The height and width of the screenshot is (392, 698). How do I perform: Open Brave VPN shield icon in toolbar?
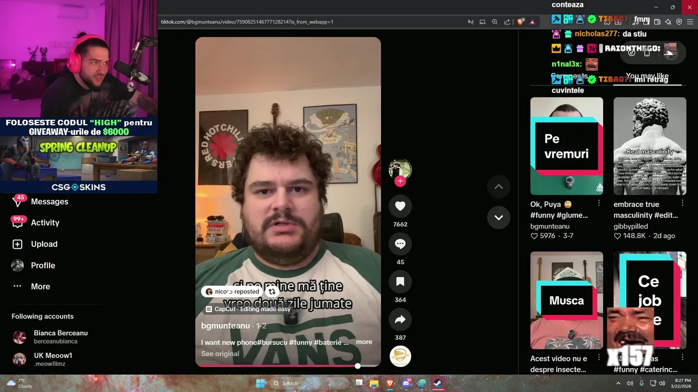679,22
